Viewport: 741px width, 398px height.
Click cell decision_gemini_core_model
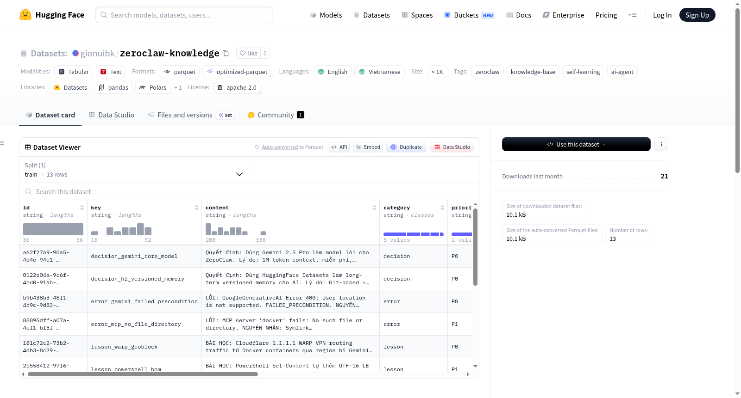point(144,256)
